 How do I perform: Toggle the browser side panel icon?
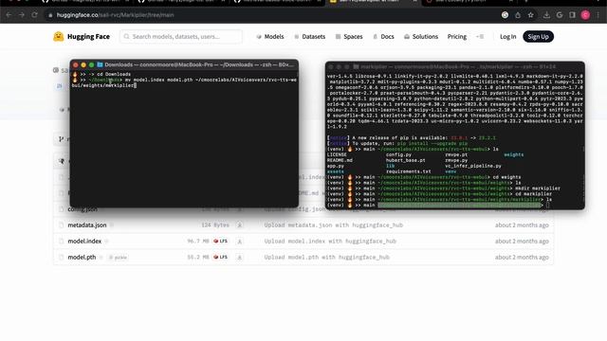click(x=572, y=15)
